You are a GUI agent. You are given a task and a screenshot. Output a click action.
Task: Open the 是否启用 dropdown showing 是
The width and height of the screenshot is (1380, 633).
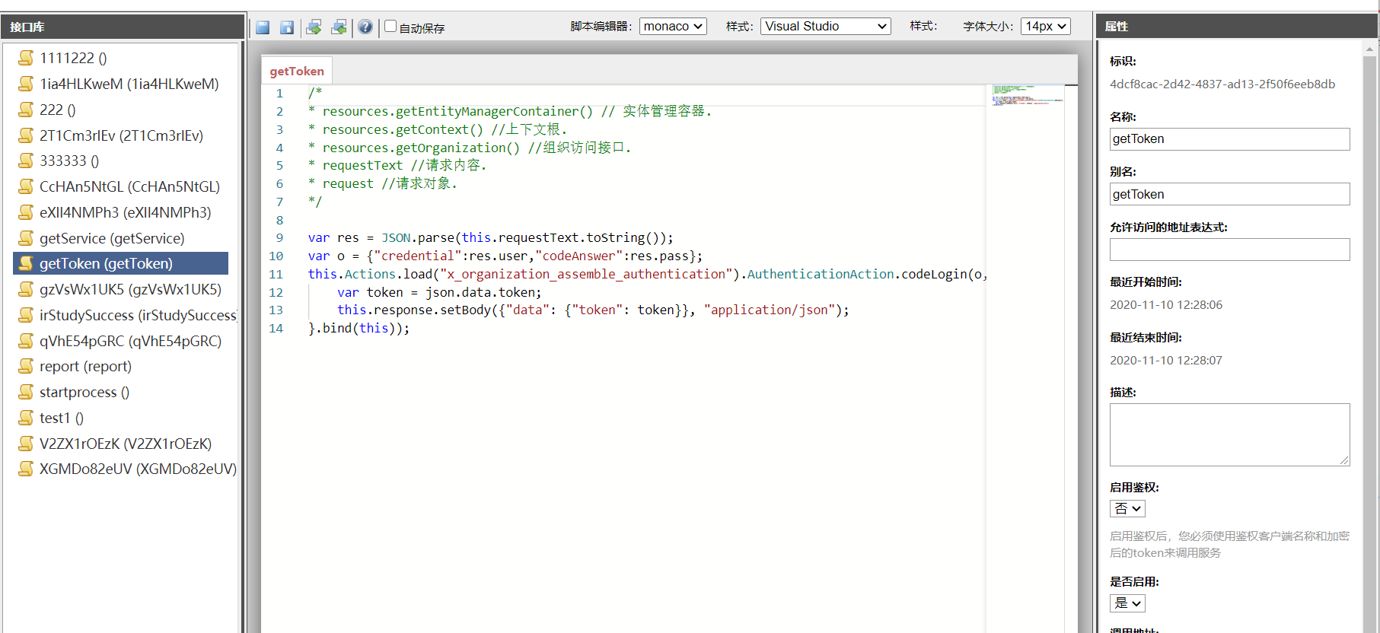1127,603
